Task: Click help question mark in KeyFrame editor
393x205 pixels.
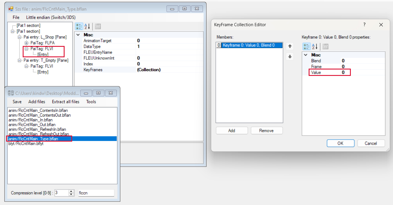Action: (x=364, y=25)
